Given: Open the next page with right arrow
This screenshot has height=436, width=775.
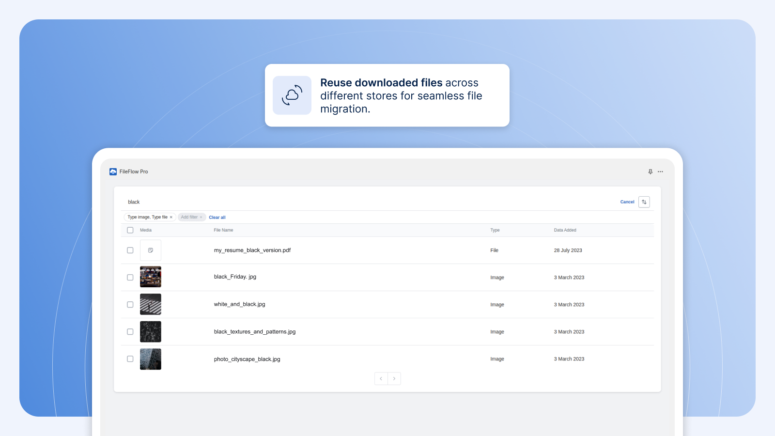Looking at the screenshot, I should pos(394,378).
